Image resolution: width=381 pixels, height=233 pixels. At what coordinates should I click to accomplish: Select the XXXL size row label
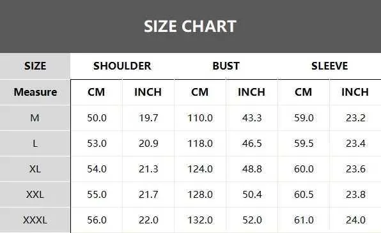click(35, 220)
